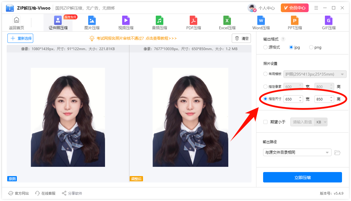Go back using the 返回首页 home icon
The image size is (351, 201).
[x=17, y=20]
